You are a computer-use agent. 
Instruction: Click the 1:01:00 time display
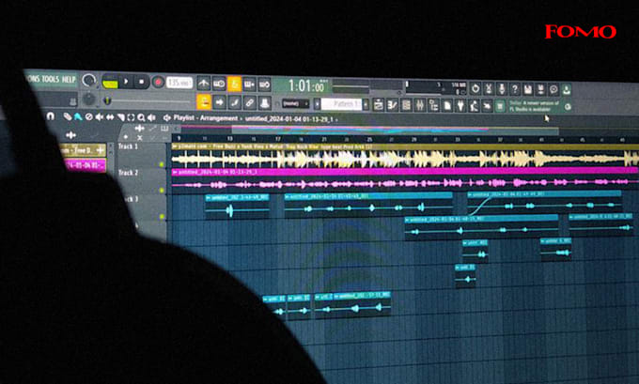pyautogui.click(x=305, y=86)
